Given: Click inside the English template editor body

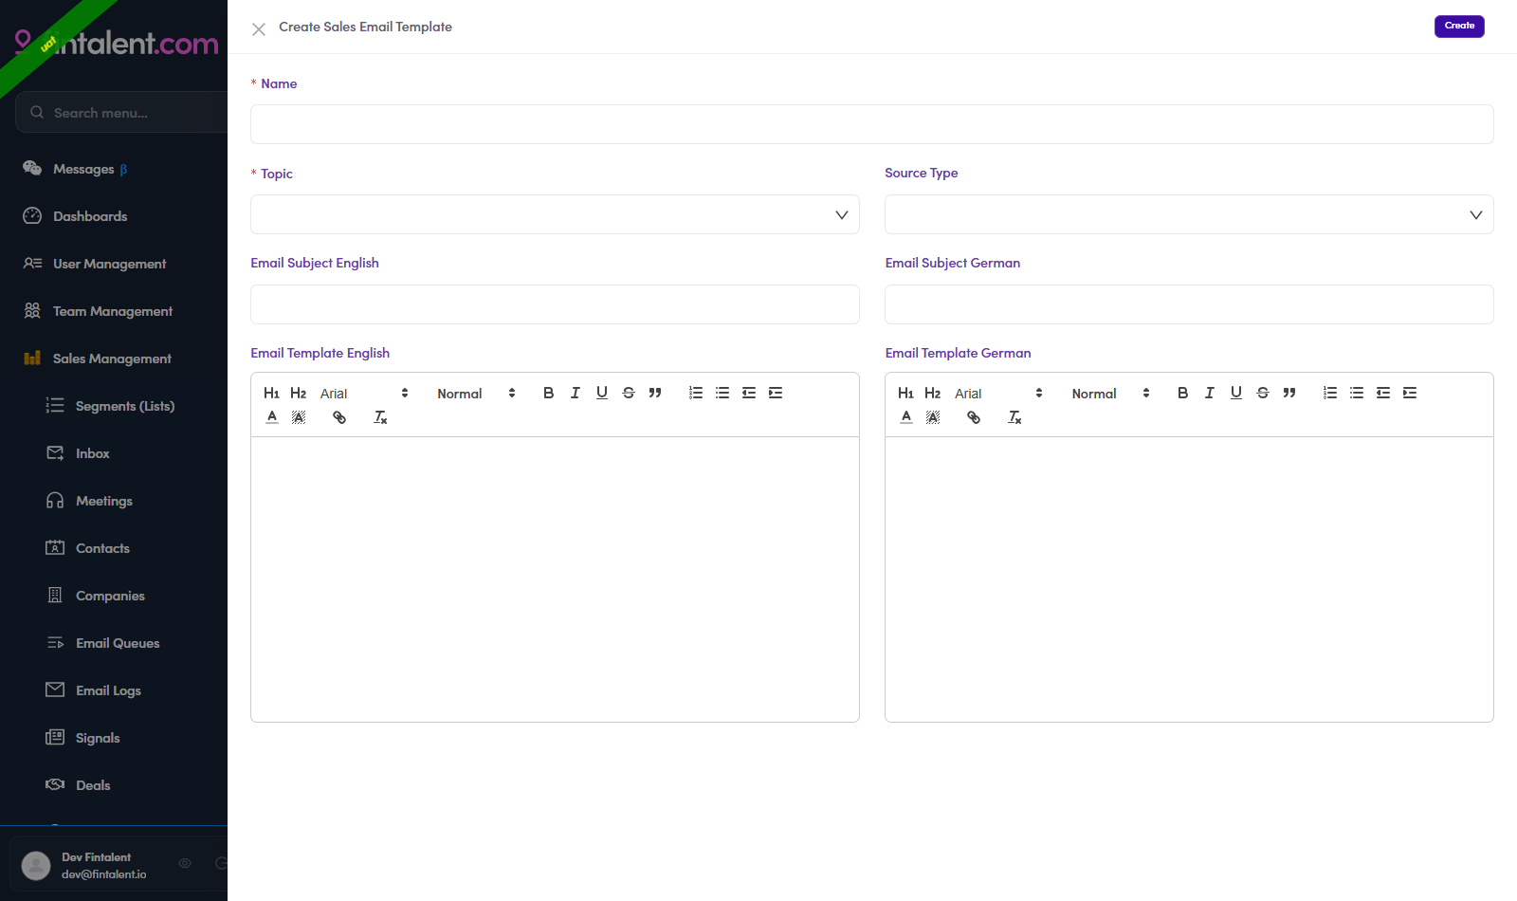Looking at the screenshot, I should (x=555, y=579).
